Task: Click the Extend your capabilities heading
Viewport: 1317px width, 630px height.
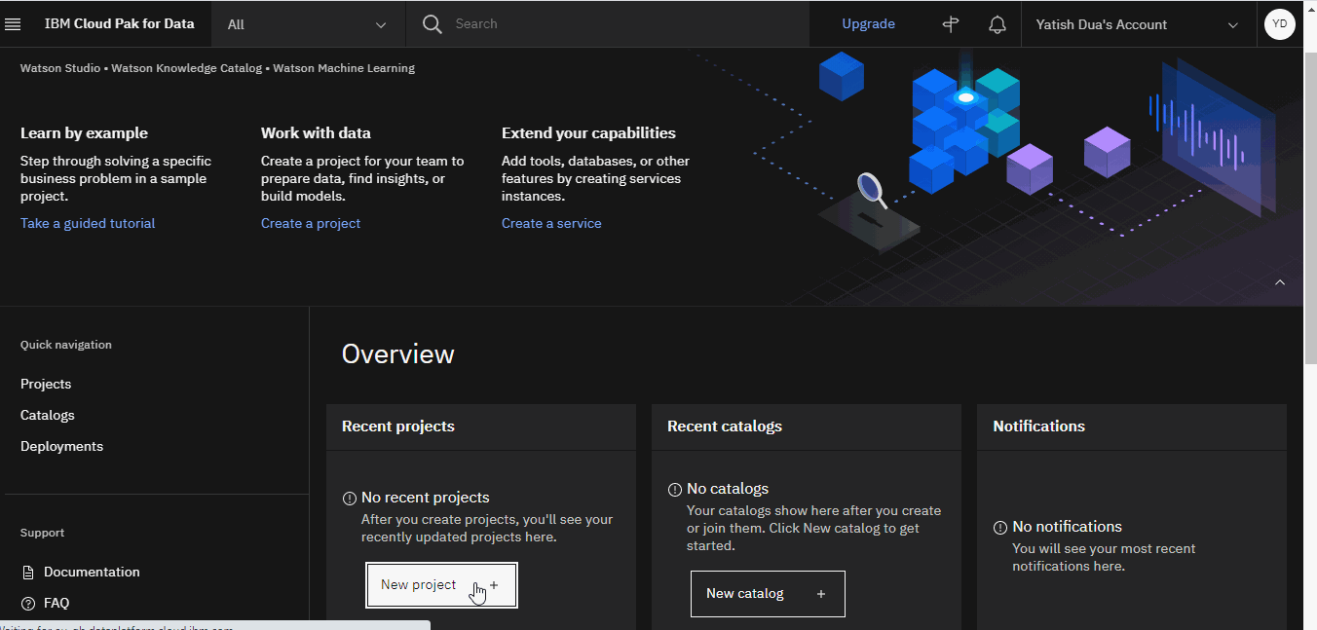Action: coord(588,133)
